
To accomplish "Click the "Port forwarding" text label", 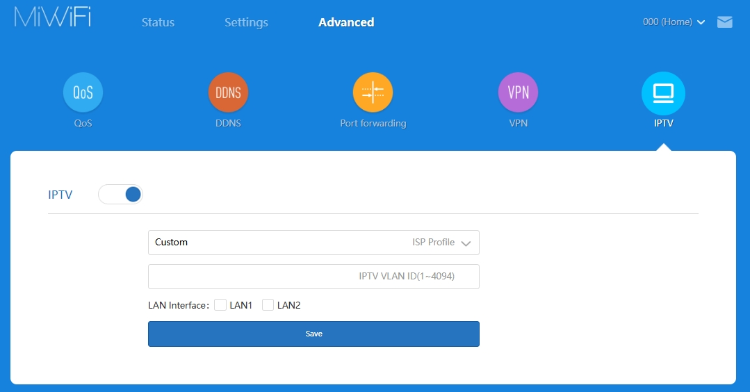I will (373, 124).
